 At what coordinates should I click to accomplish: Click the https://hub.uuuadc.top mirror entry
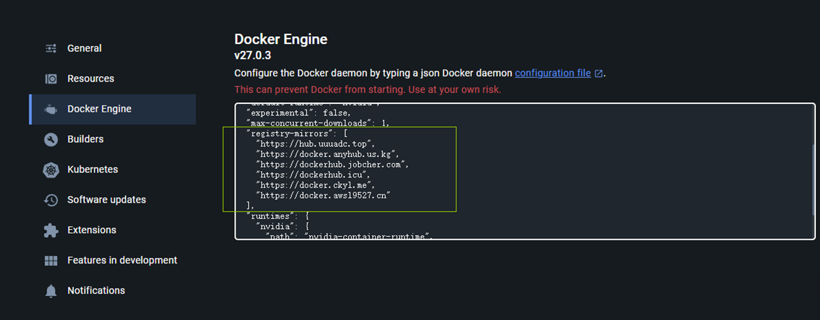316,144
